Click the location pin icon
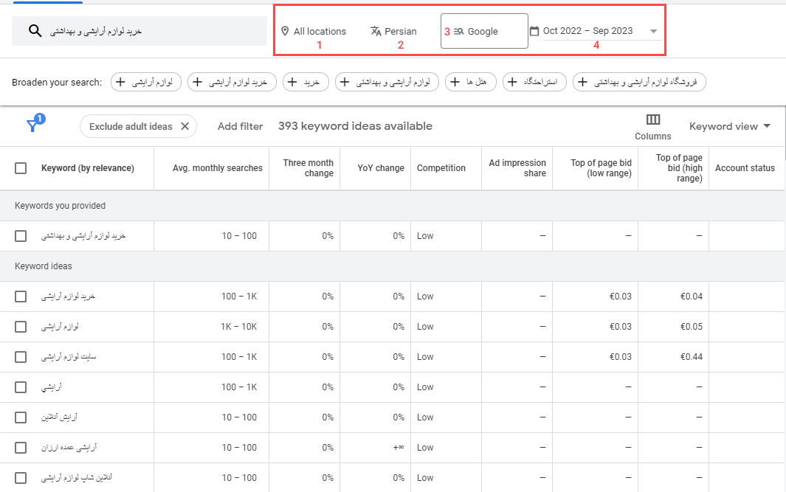This screenshot has height=492, width=786. coord(285,31)
